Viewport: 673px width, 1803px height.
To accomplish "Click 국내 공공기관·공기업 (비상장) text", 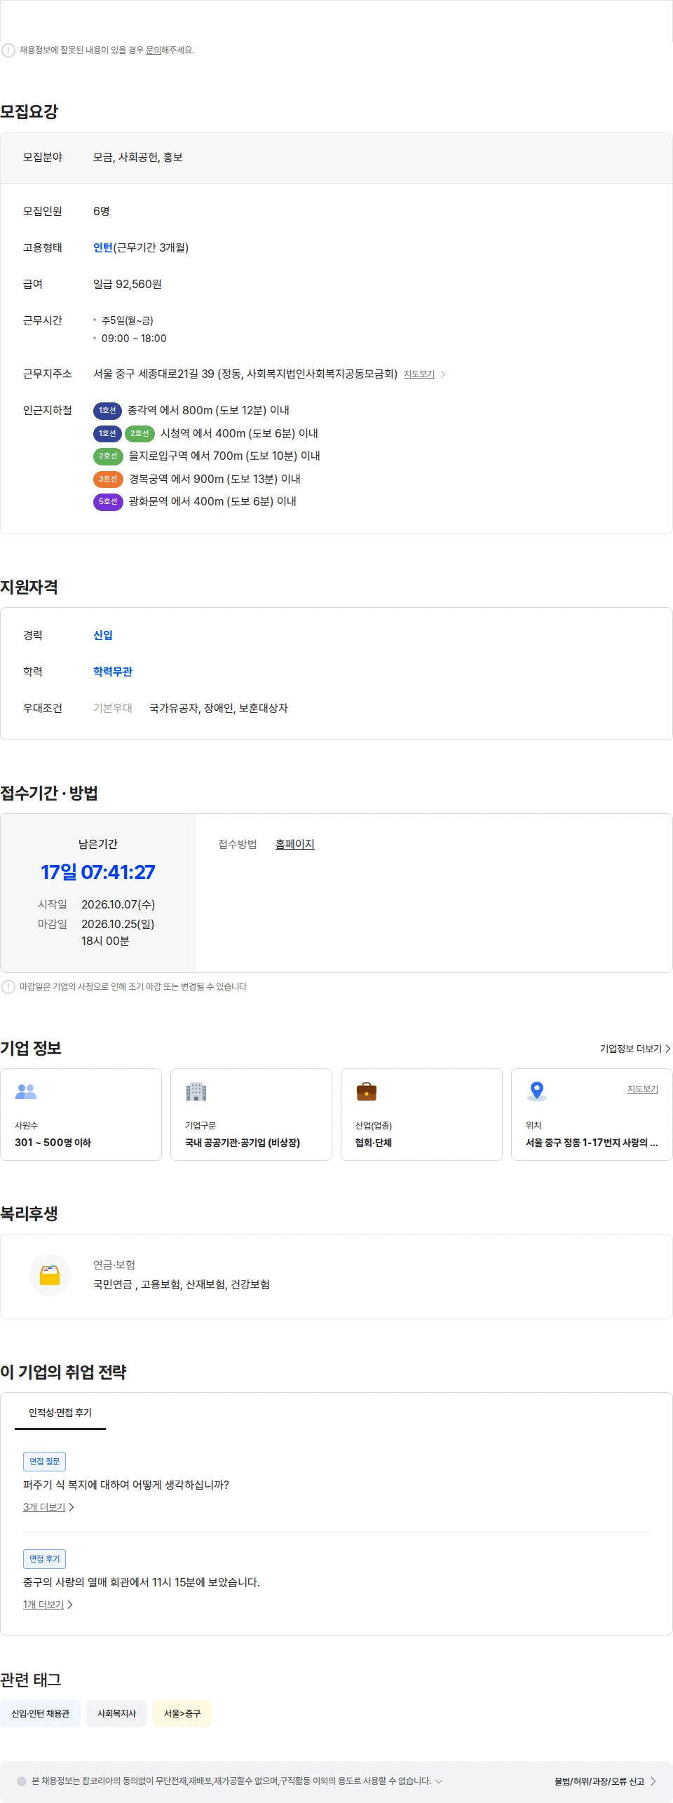I will (x=243, y=1143).
